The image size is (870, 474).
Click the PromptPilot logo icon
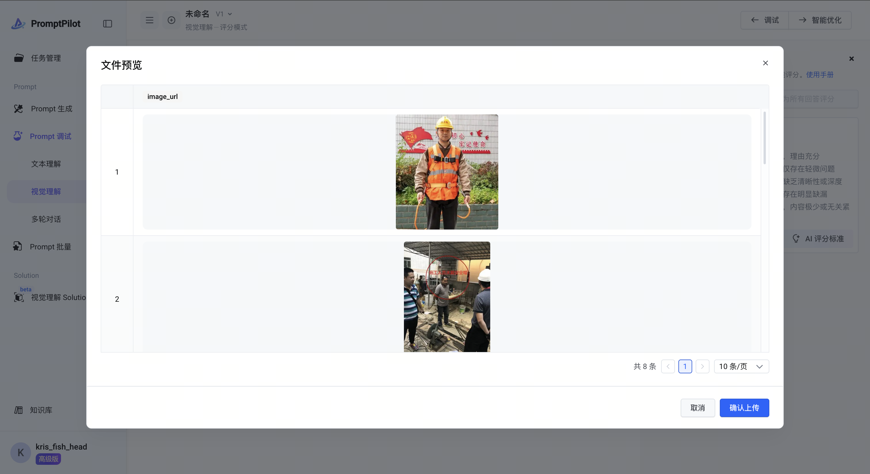click(x=18, y=23)
